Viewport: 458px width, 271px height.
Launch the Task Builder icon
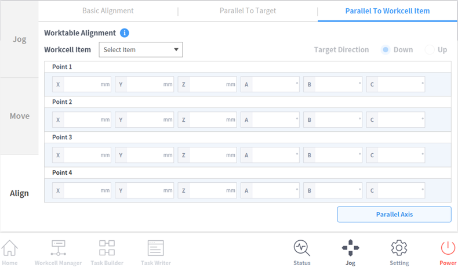(107, 252)
